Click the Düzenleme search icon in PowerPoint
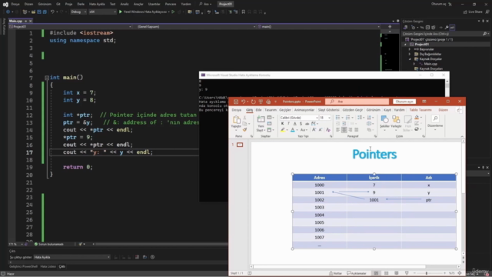Screen dimensions: 492x277 [x=435, y=118]
